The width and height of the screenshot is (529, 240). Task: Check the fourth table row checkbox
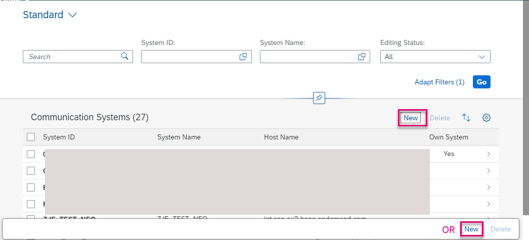[31, 204]
